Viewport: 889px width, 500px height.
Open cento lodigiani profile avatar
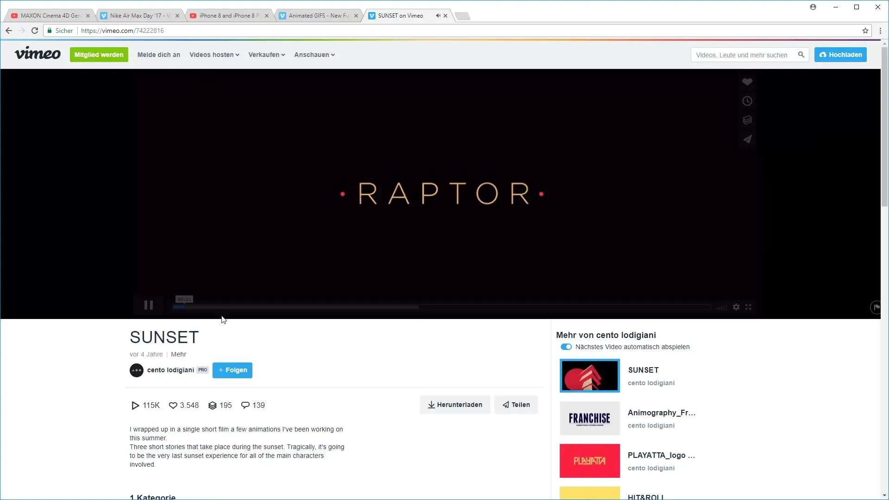137,370
